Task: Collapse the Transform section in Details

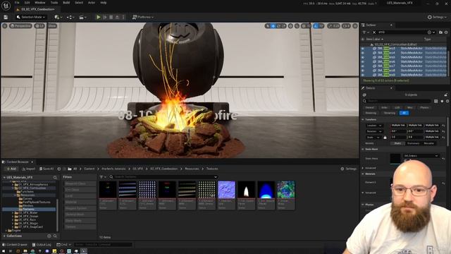Action: [x=363, y=119]
